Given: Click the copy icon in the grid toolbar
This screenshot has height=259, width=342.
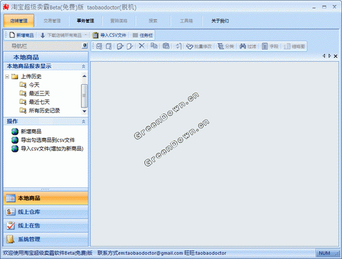Looking at the screenshot, I should 154,46.
